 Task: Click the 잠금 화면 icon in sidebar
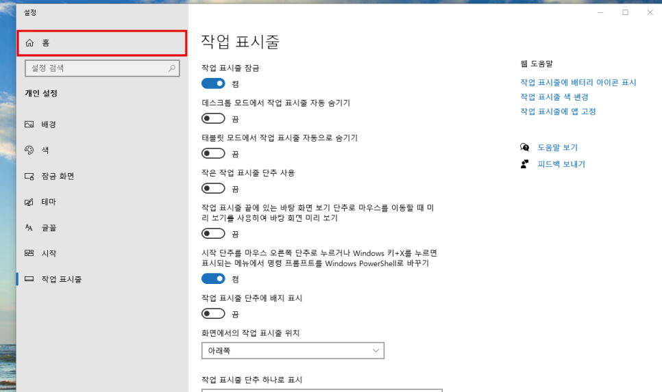pos(29,177)
